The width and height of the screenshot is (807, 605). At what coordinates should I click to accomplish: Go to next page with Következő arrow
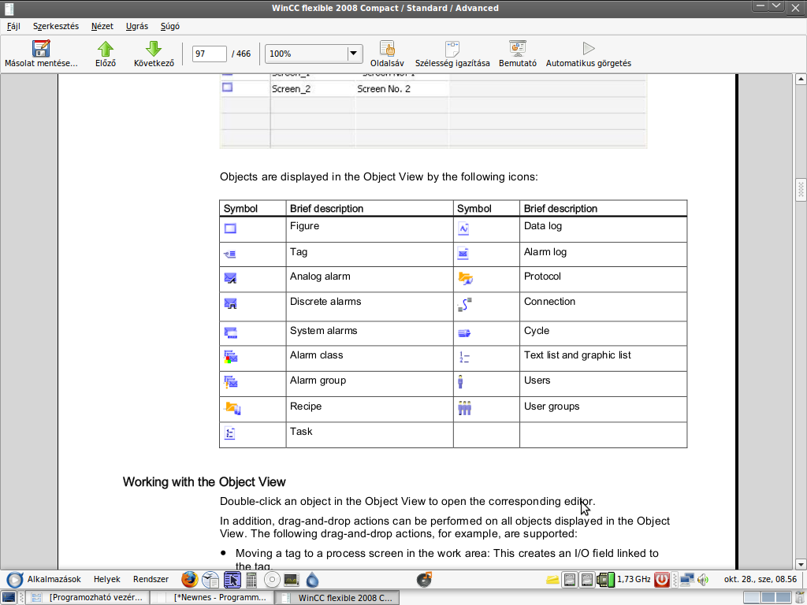pos(154,49)
